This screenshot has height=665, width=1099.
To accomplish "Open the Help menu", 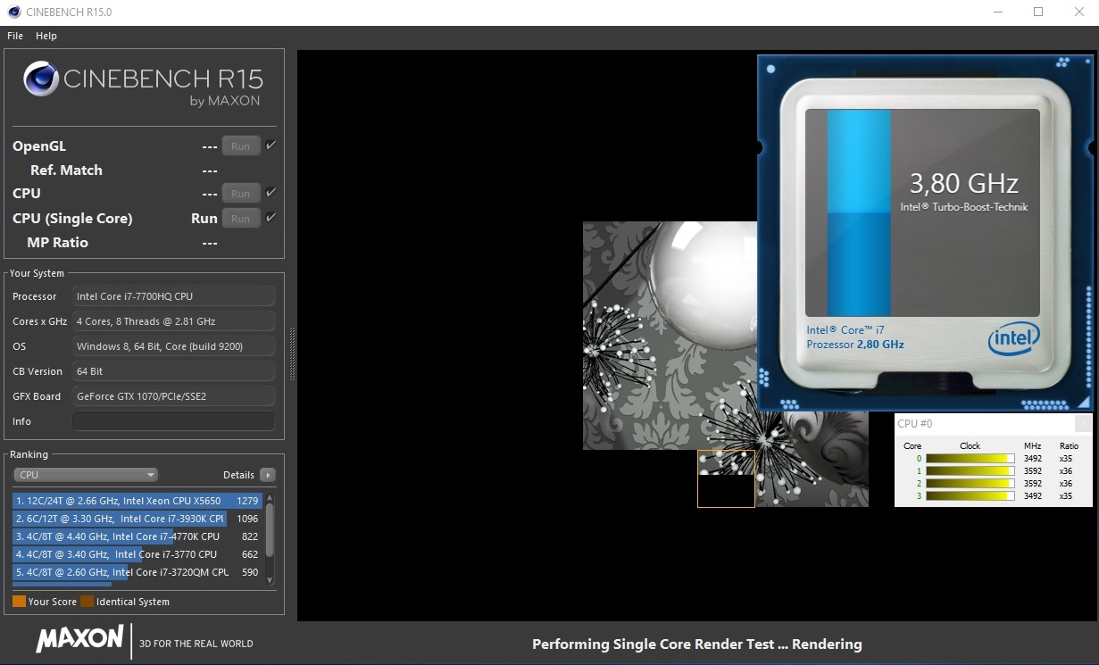I will (46, 36).
